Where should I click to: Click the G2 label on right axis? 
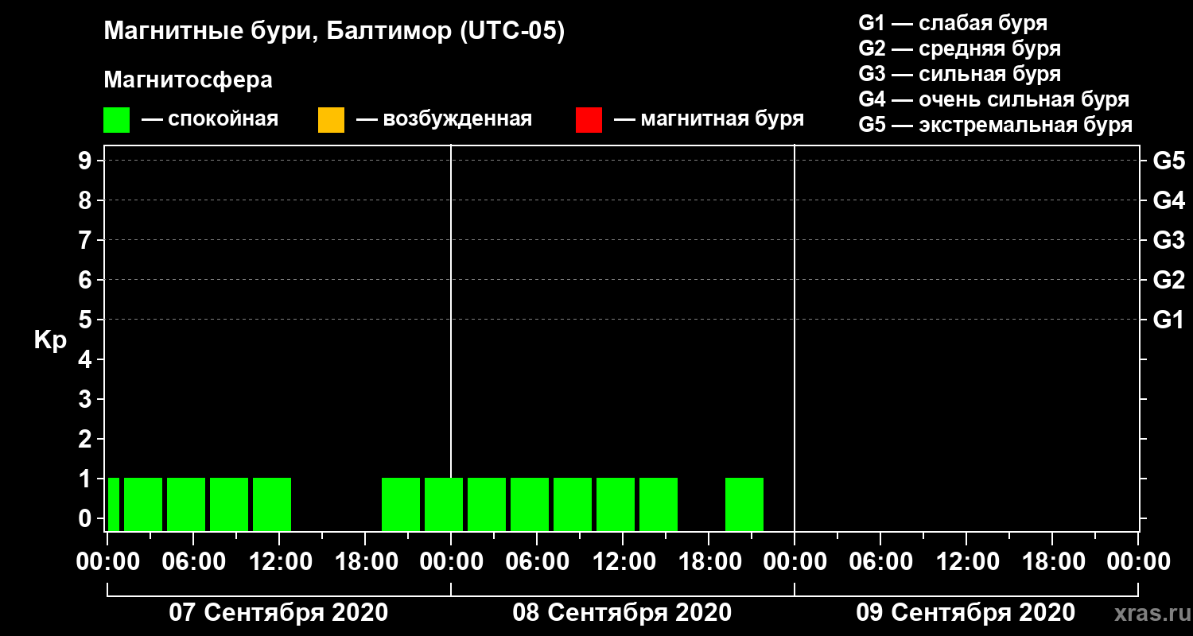1169,280
